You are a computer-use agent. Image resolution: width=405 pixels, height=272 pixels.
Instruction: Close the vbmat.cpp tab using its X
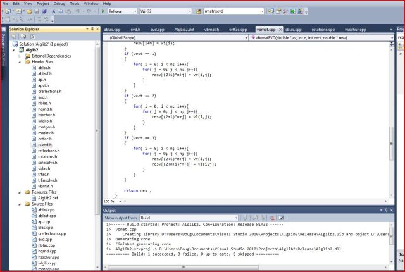tap(278, 29)
